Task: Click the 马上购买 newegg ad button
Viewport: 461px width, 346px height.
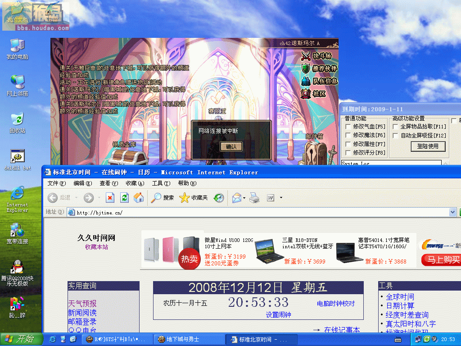Action: [x=441, y=260]
